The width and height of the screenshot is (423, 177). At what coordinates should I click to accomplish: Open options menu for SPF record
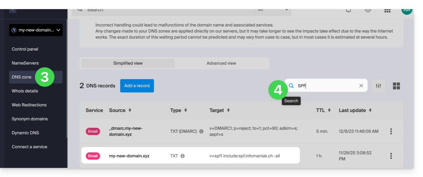pos(391,156)
